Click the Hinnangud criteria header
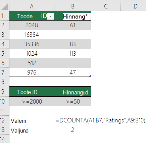 click(73, 92)
